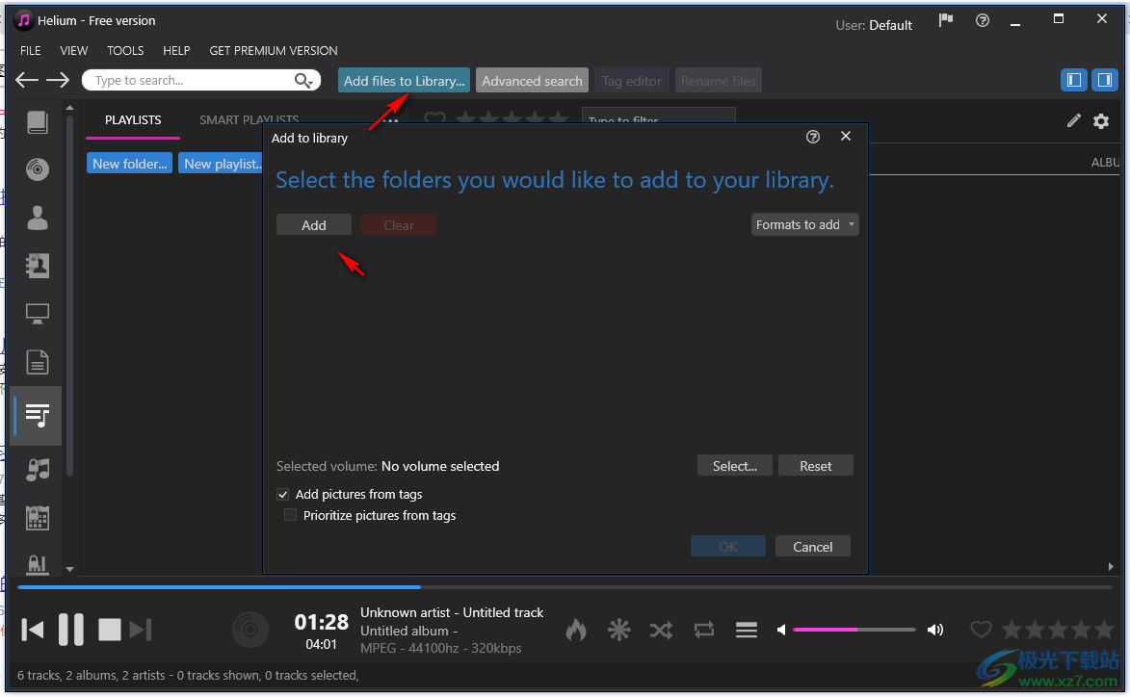Screen dimensions: 1130x697
Task: Pause the current track
Action: [x=71, y=630]
